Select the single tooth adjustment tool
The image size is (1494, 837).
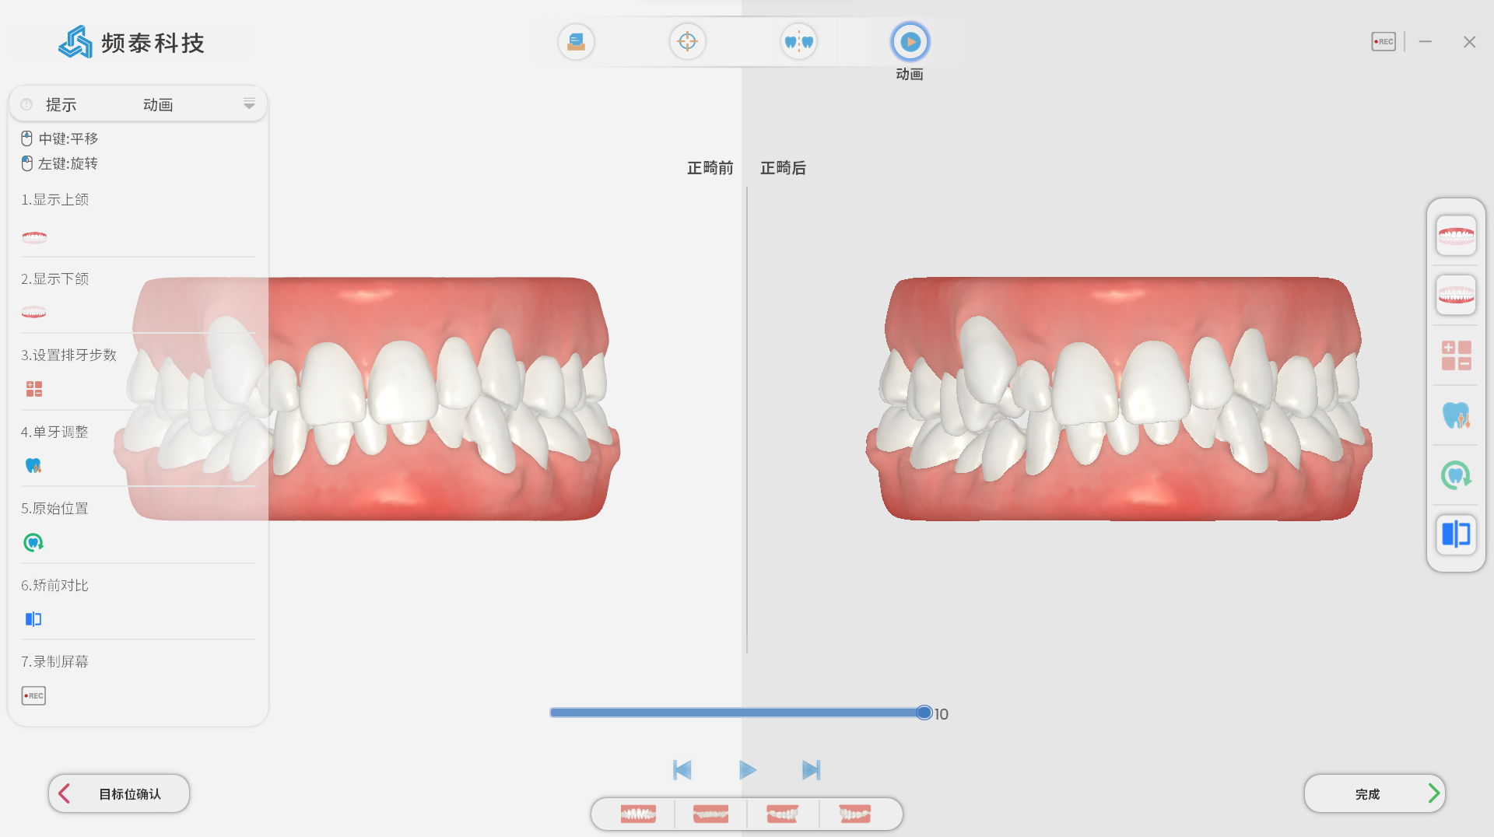click(x=1456, y=415)
